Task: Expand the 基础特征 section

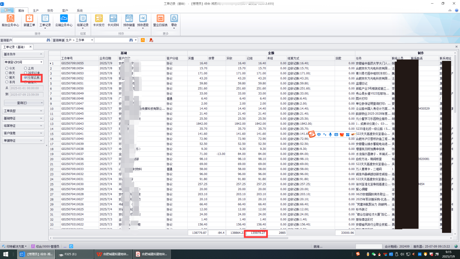Action: click(x=23, y=118)
